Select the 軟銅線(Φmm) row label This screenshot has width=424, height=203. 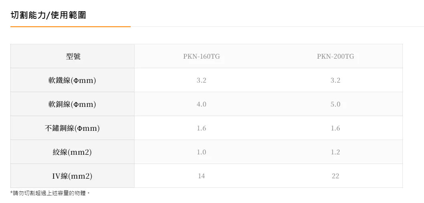[72, 104]
